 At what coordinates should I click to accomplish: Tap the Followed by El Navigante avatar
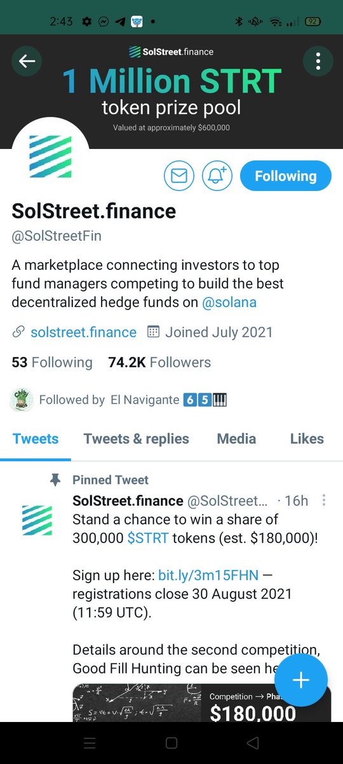[23, 400]
